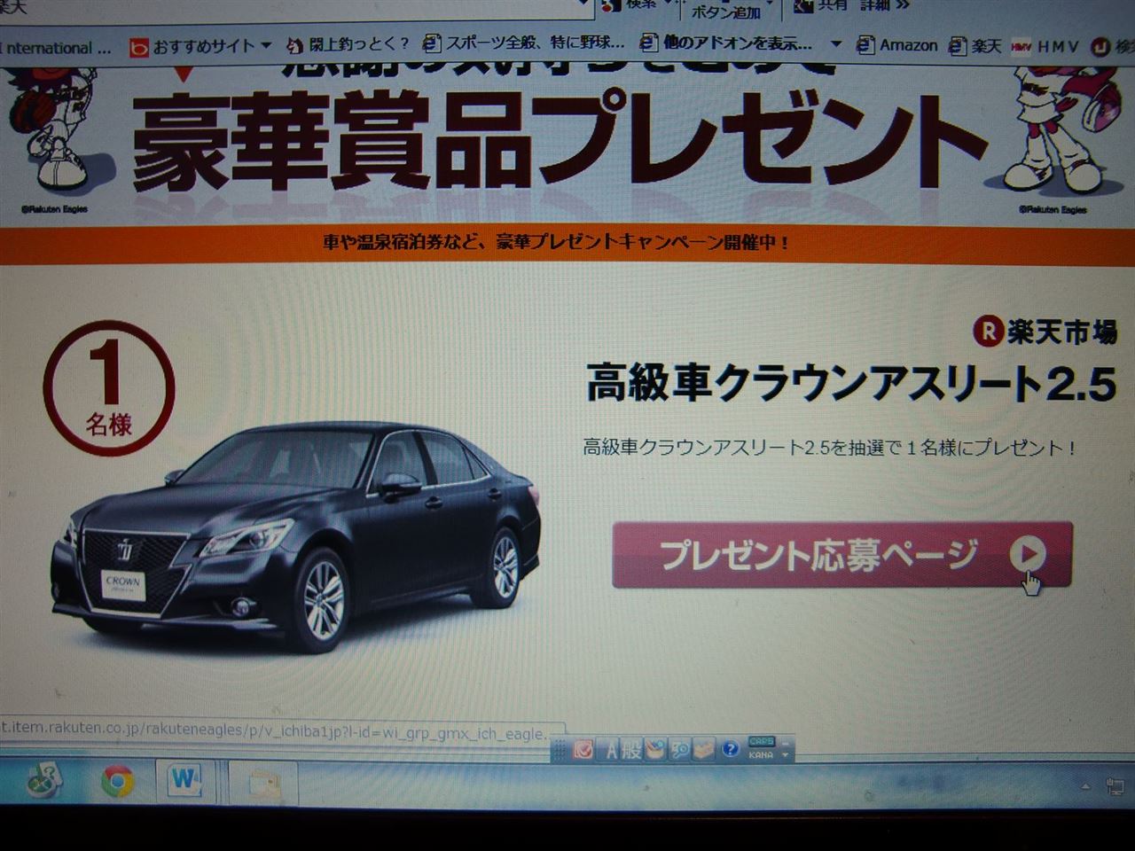Open the 楽天 bookmark in favorites bar
Screen dimensions: 1135x851
tap(975, 45)
